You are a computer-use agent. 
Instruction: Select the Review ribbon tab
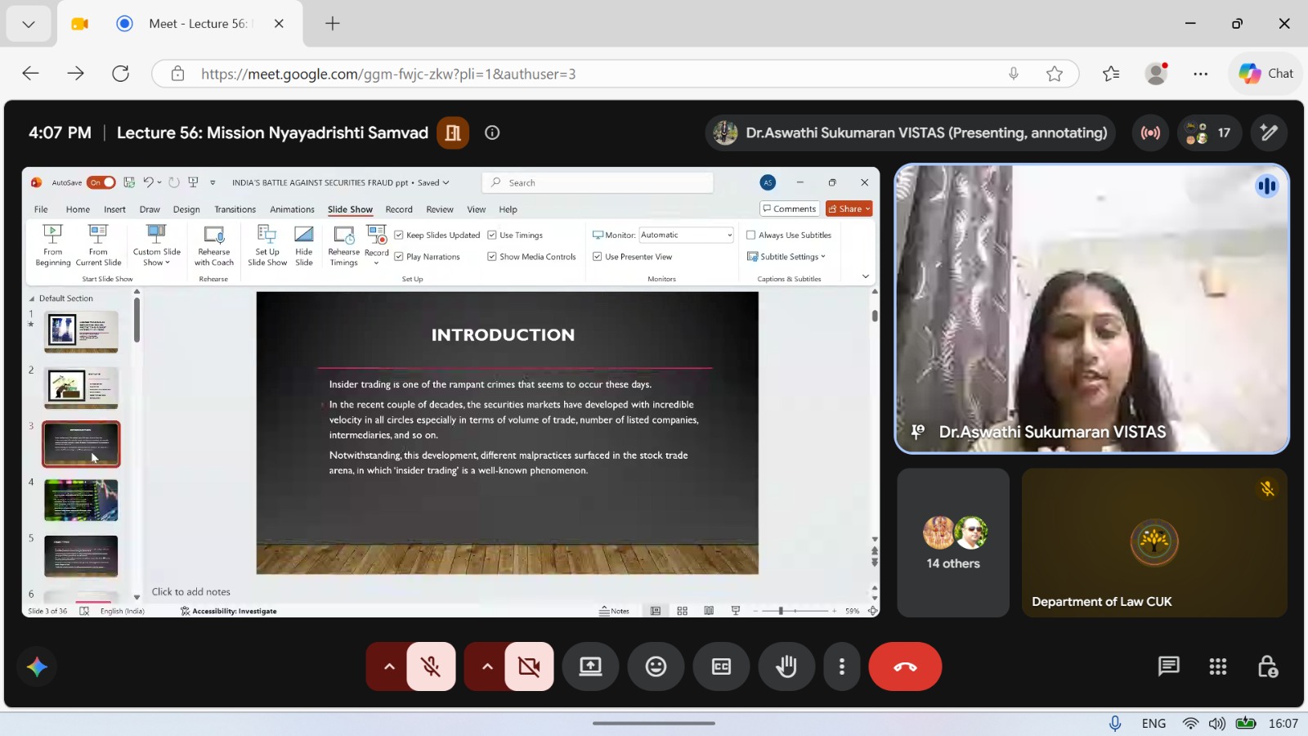coord(439,209)
